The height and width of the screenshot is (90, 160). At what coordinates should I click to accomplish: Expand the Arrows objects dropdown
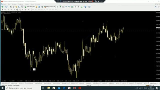pyautogui.click(x=30, y=9)
